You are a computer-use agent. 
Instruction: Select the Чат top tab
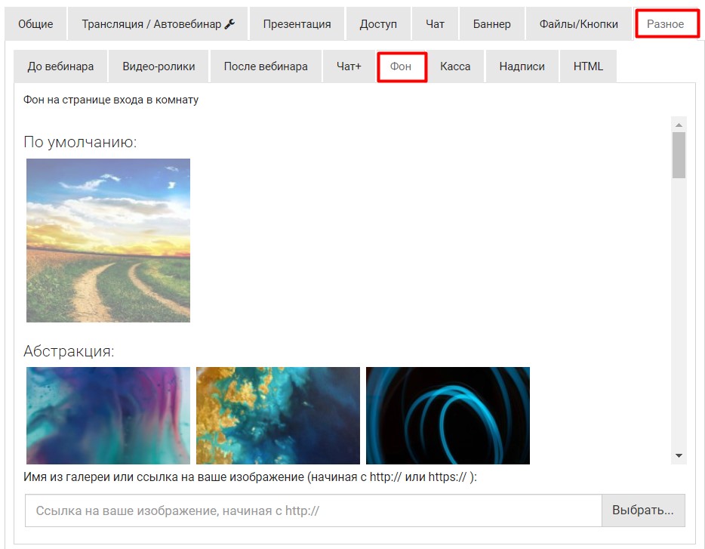435,24
